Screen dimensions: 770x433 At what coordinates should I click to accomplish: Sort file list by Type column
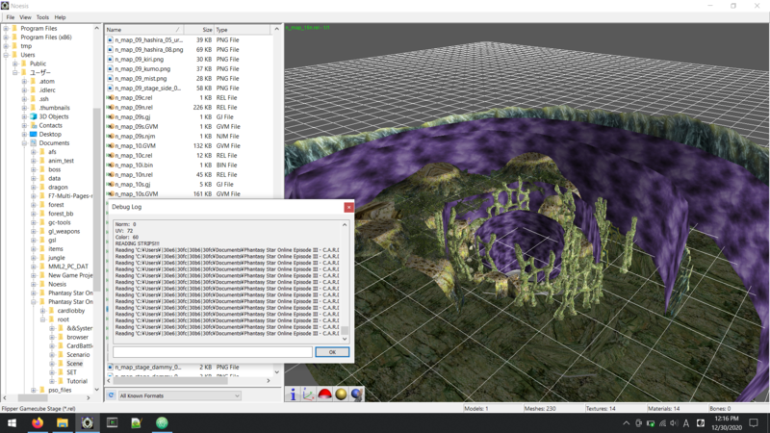(243, 30)
